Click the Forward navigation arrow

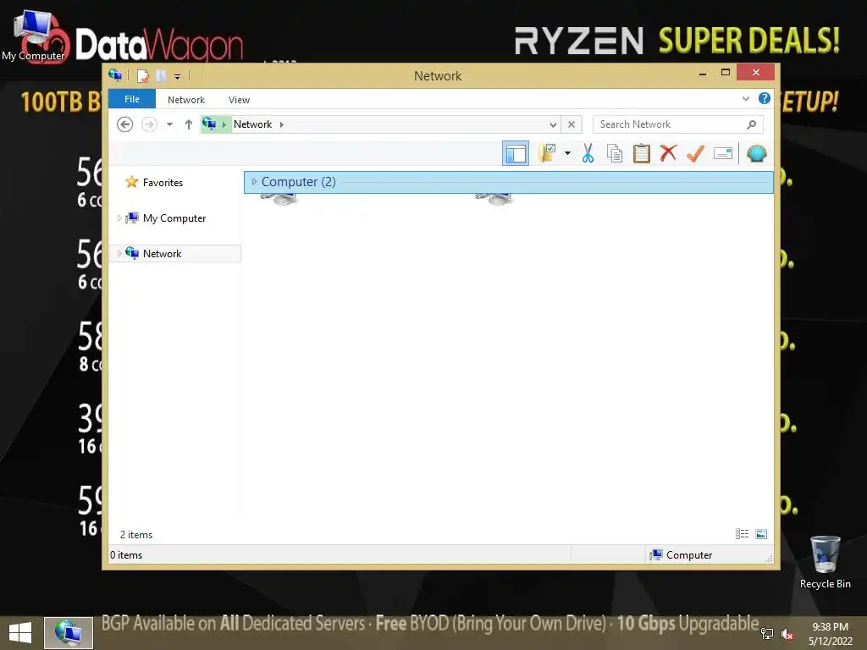149,124
